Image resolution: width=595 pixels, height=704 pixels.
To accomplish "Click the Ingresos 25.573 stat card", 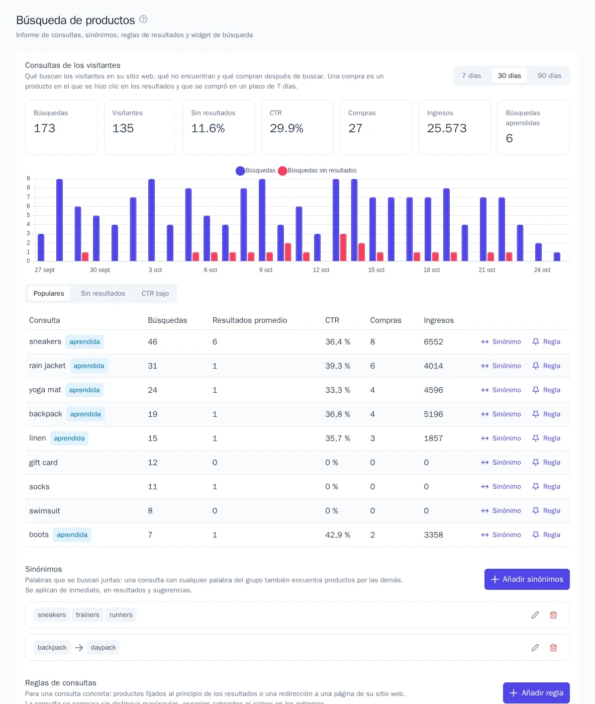I will (x=455, y=127).
